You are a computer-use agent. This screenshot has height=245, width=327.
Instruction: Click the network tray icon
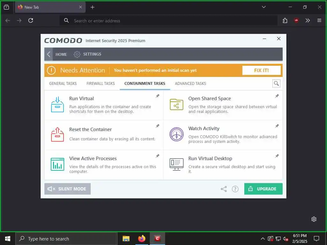click(x=278, y=239)
